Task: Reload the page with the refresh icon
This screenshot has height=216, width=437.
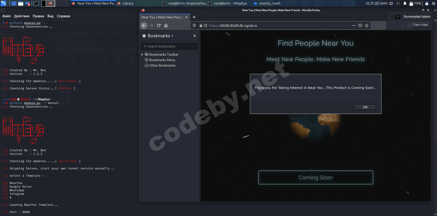Action: point(159,25)
